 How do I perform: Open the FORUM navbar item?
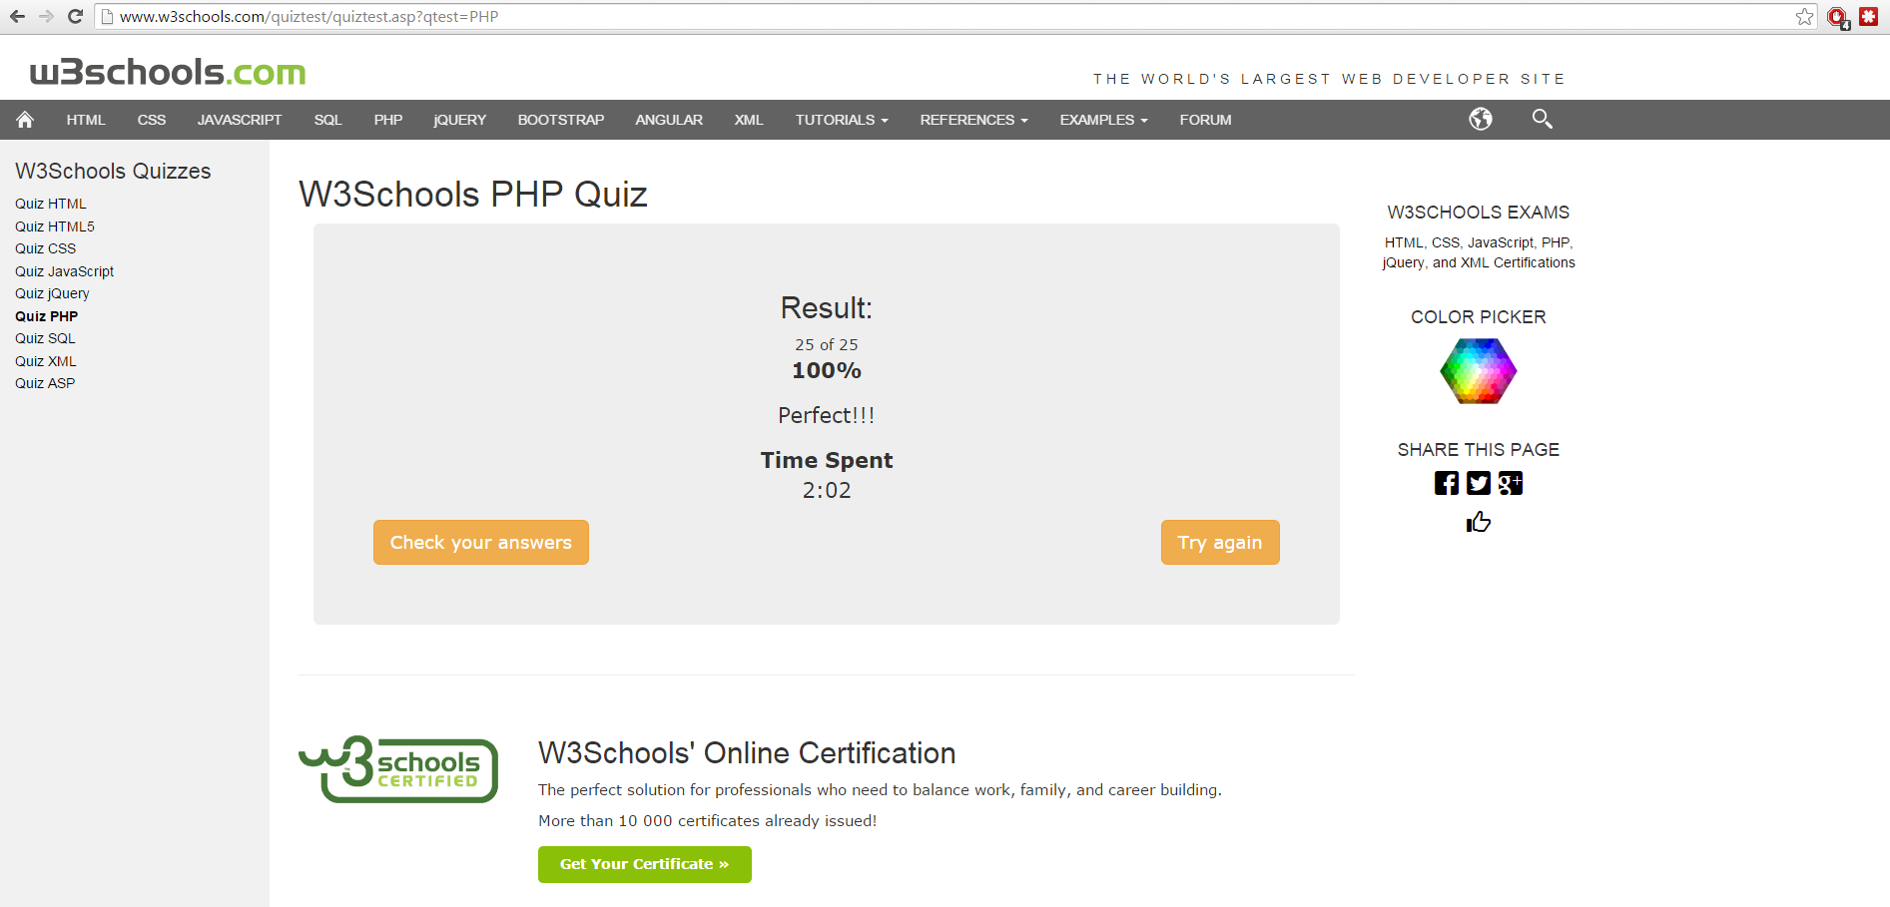pos(1205,120)
